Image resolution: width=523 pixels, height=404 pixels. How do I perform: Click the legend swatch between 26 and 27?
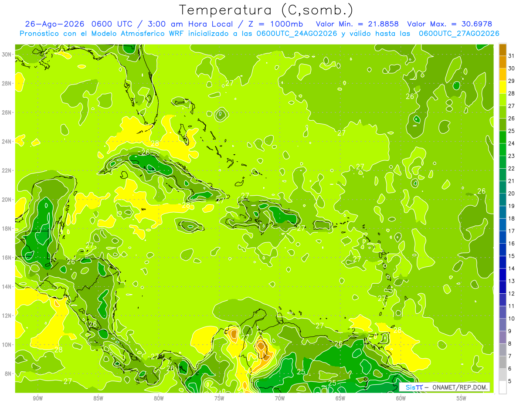(x=503, y=112)
